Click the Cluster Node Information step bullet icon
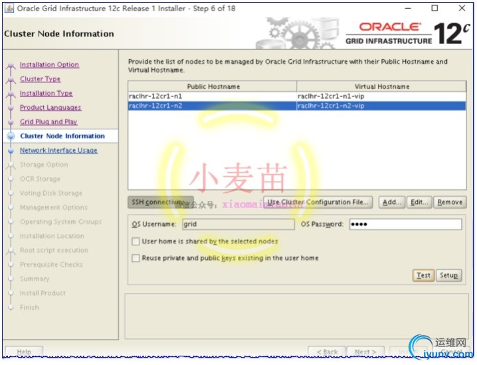The image size is (477, 365). (x=11, y=136)
